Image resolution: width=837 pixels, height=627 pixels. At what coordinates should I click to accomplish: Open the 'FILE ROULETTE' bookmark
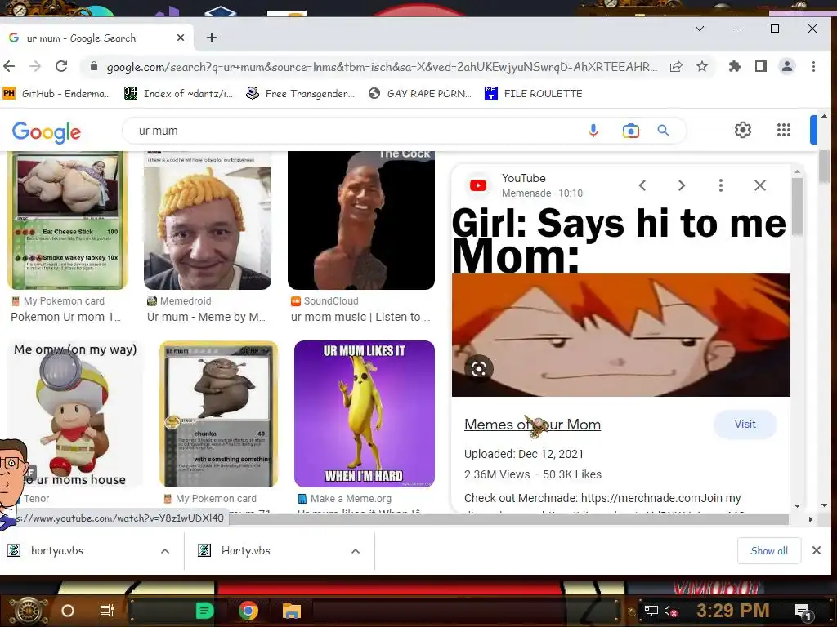(x=533, y=93)
